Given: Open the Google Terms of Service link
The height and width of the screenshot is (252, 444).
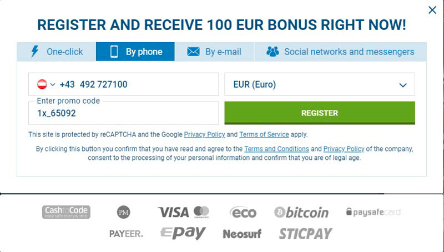Looking at the screenshot, I should [x=264, y=134].
